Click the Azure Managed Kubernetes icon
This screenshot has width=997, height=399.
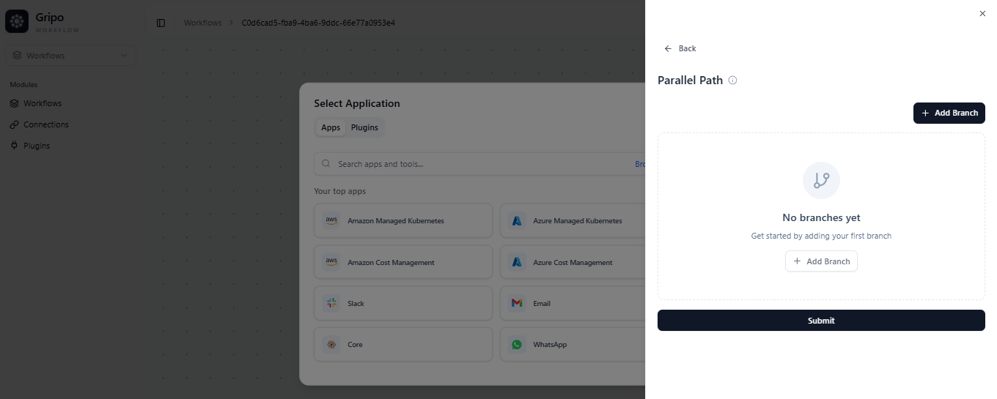point(517,220)
